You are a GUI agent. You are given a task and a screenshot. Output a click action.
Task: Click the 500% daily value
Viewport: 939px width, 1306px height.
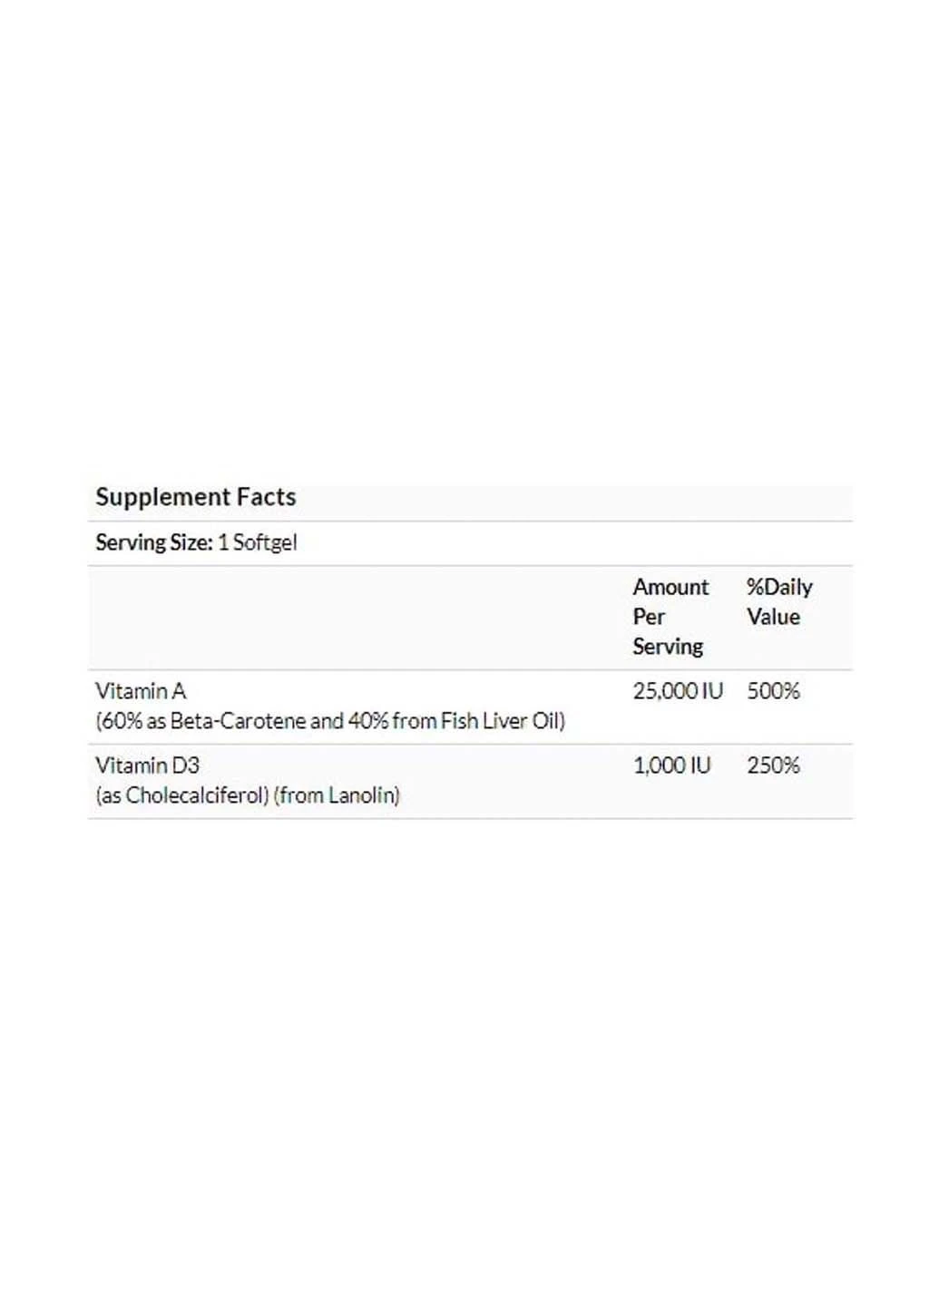point(773,691)
